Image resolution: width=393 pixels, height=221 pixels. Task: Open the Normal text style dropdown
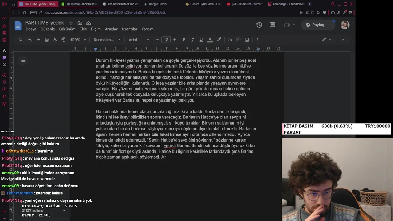[107, 40]
